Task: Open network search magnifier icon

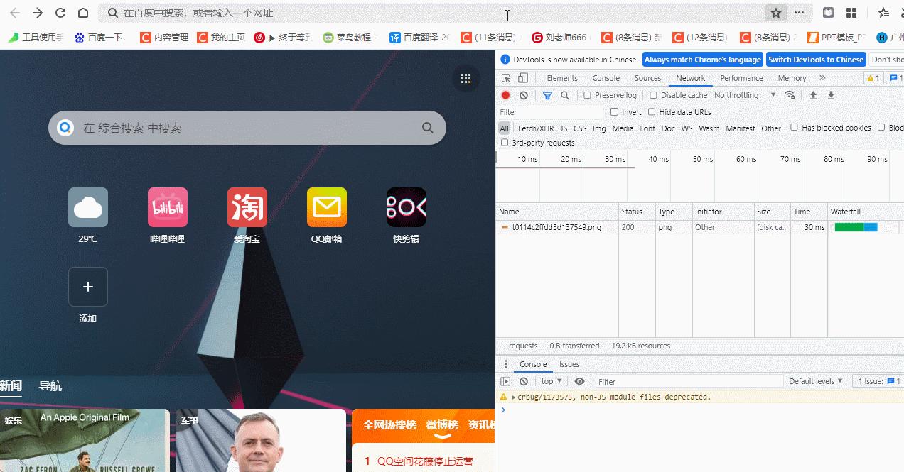Action: coord(565,95)
